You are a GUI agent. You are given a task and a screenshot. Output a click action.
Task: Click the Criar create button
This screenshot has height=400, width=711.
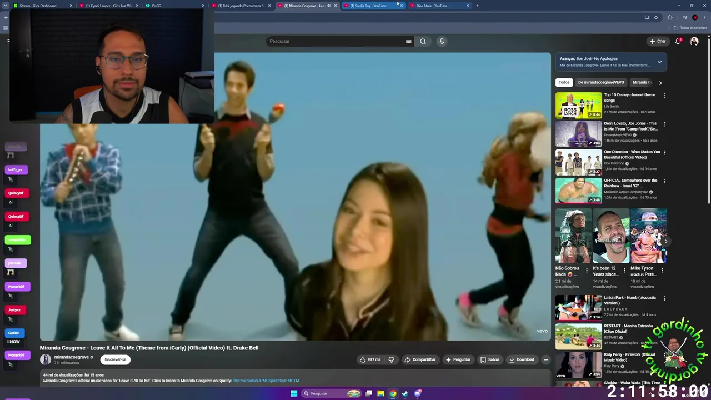(658, 41)
